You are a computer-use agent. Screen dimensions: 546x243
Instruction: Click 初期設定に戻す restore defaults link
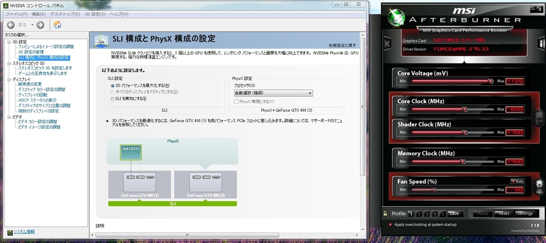[x=342, y=46]
